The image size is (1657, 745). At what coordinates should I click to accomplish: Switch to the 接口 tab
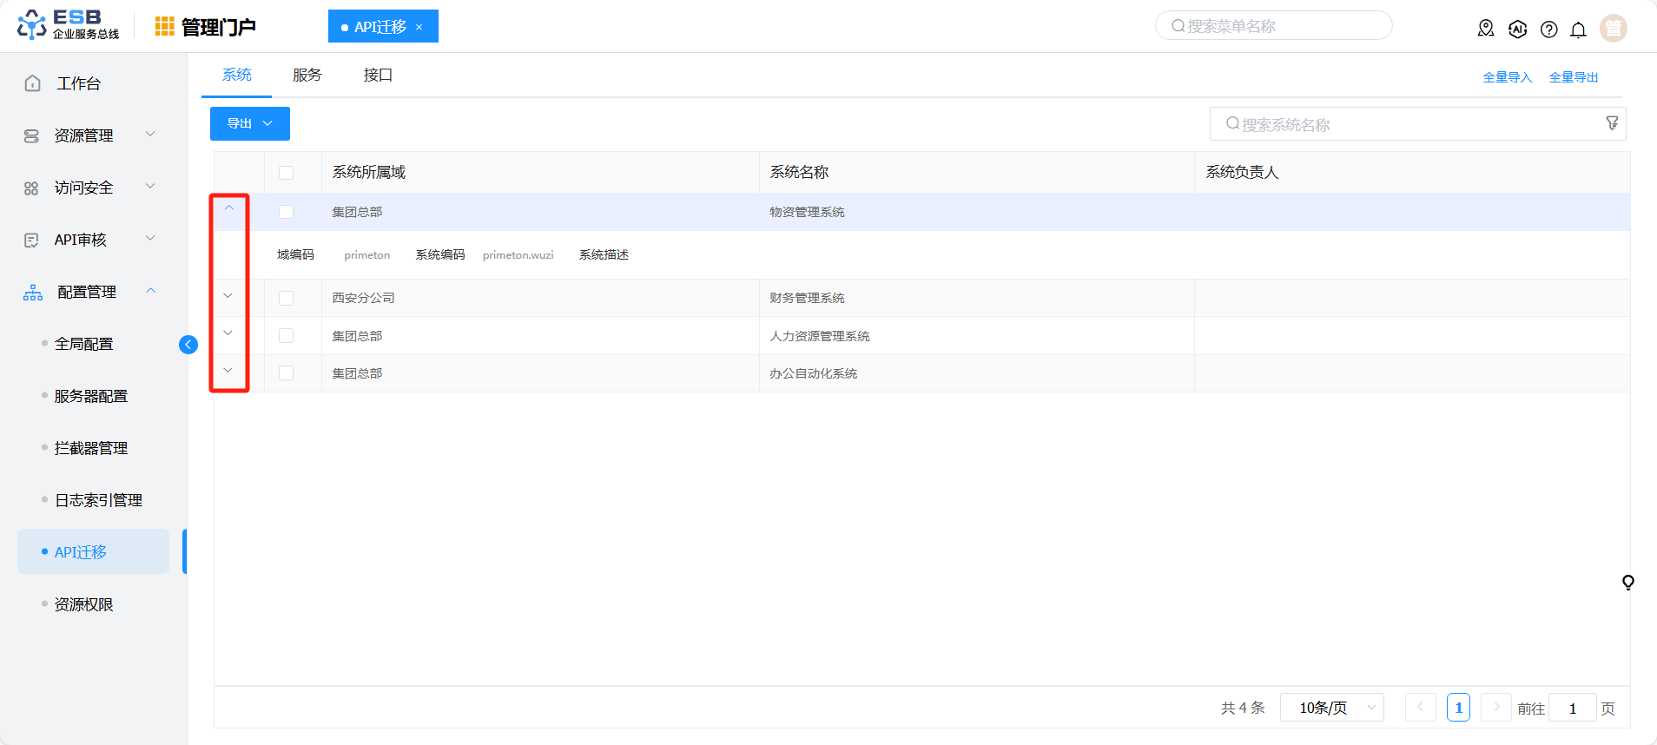click(x=378, y=76)
